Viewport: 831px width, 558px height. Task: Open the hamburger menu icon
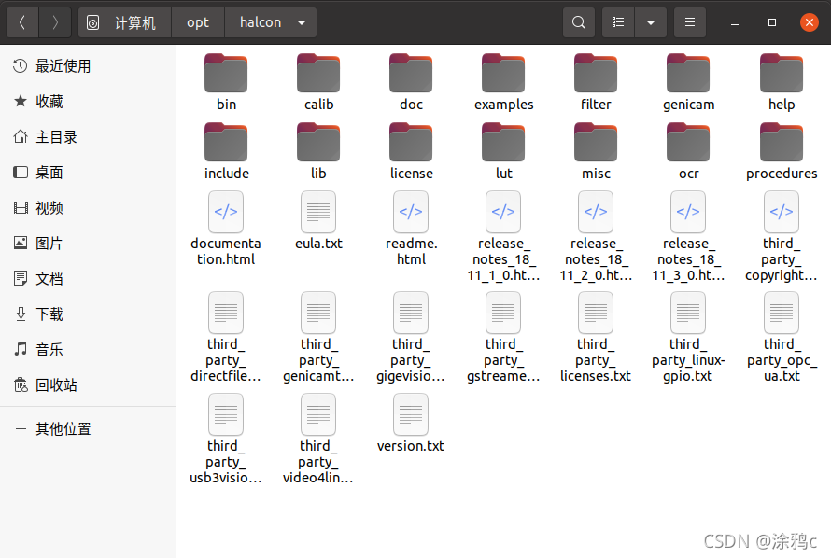point(689,21)
